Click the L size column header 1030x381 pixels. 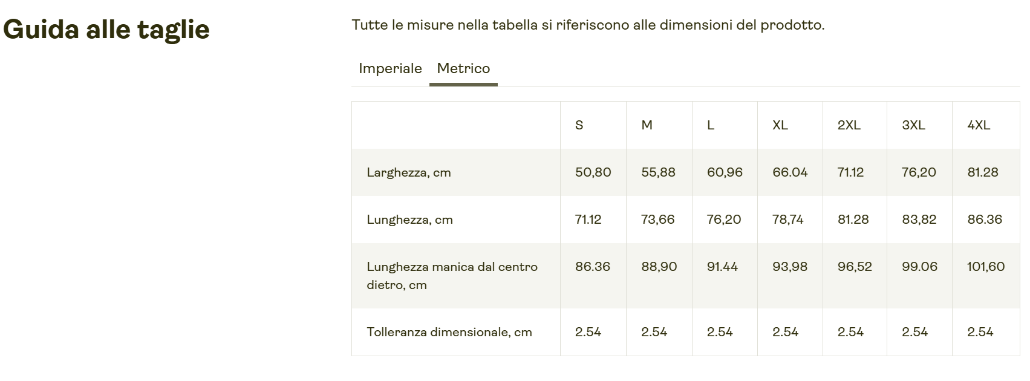coord(711,125)
